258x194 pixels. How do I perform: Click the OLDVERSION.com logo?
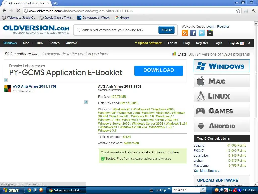(x=36, y=30)
